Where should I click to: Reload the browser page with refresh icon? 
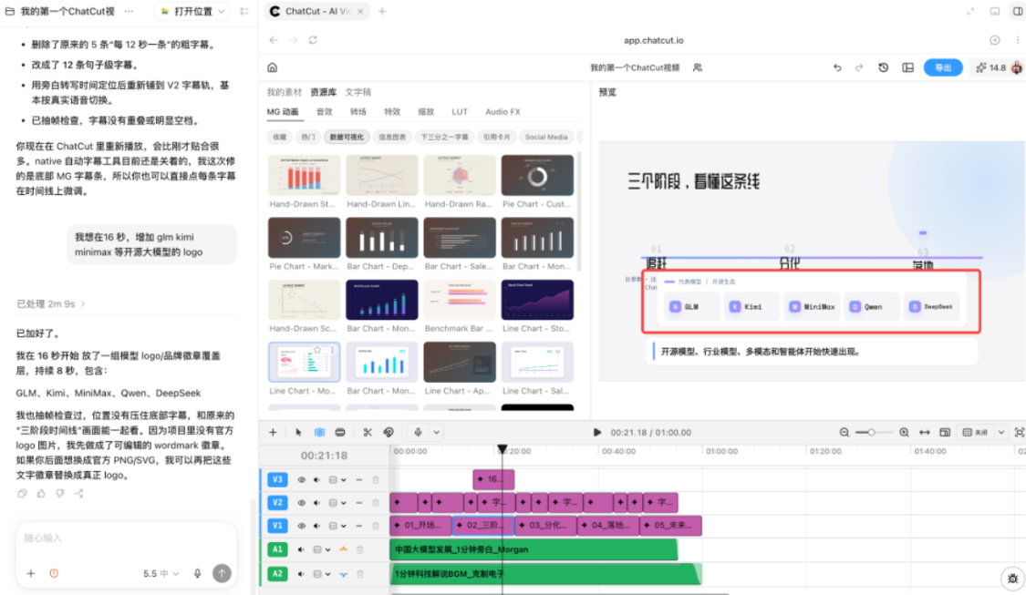313,40
